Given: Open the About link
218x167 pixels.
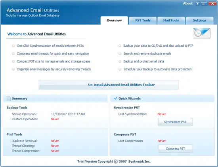Looking at the screenshot, I should (x=188, y=4).
